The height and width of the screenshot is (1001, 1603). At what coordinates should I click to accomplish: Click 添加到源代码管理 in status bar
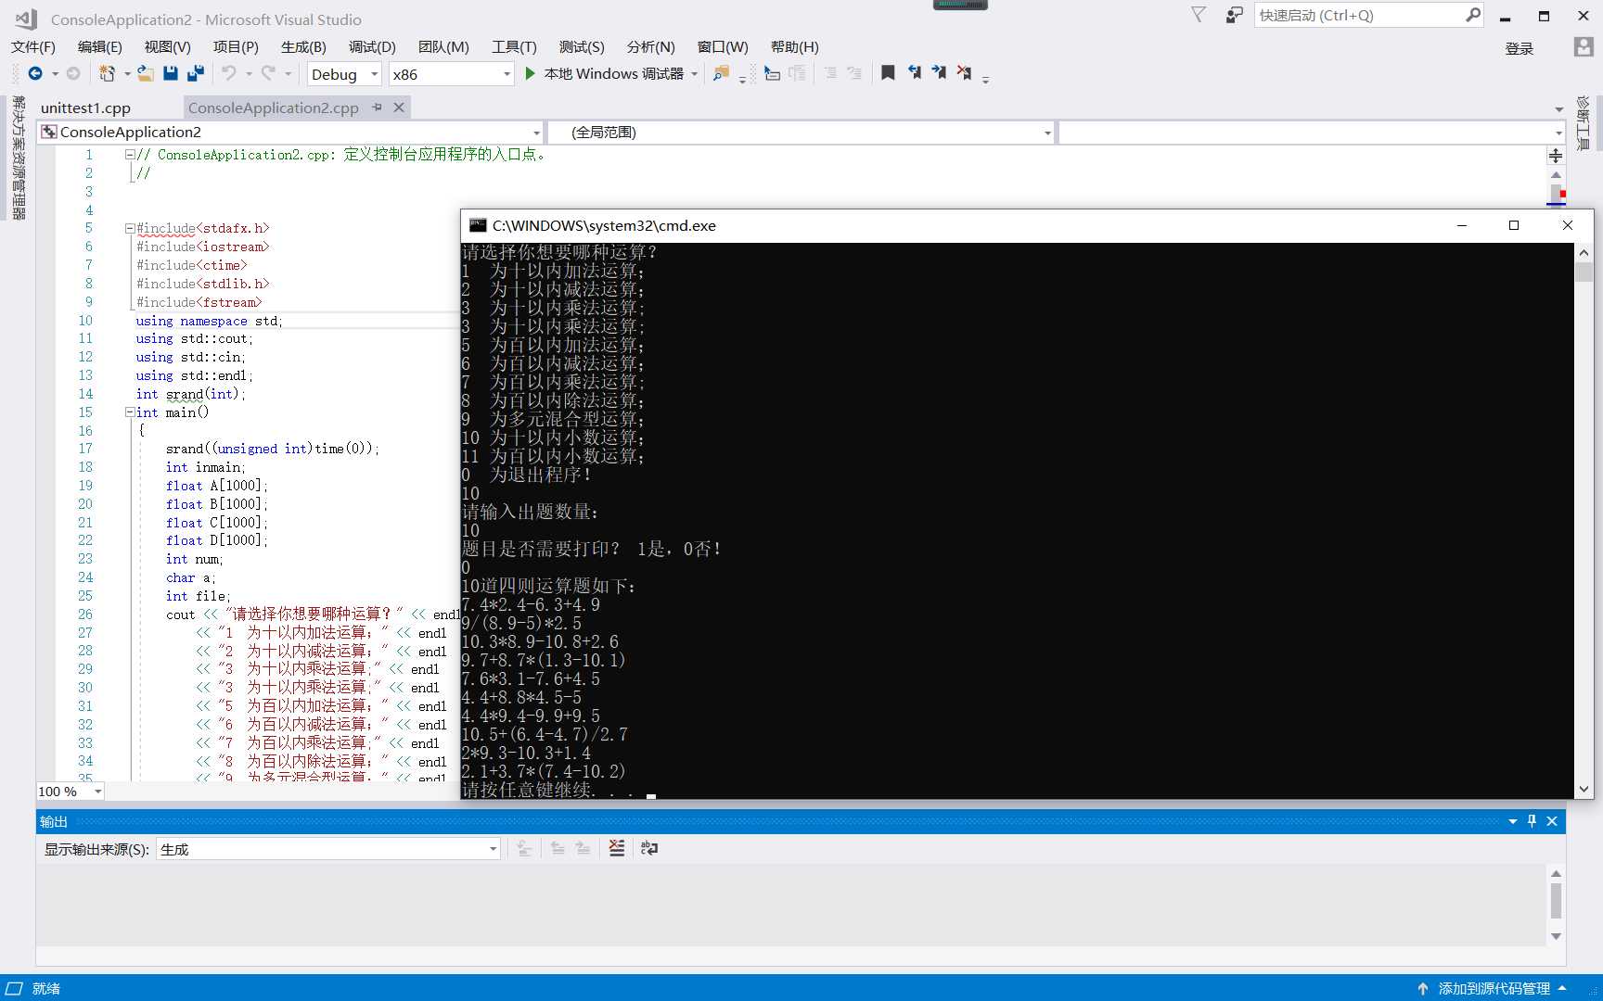1494,988
